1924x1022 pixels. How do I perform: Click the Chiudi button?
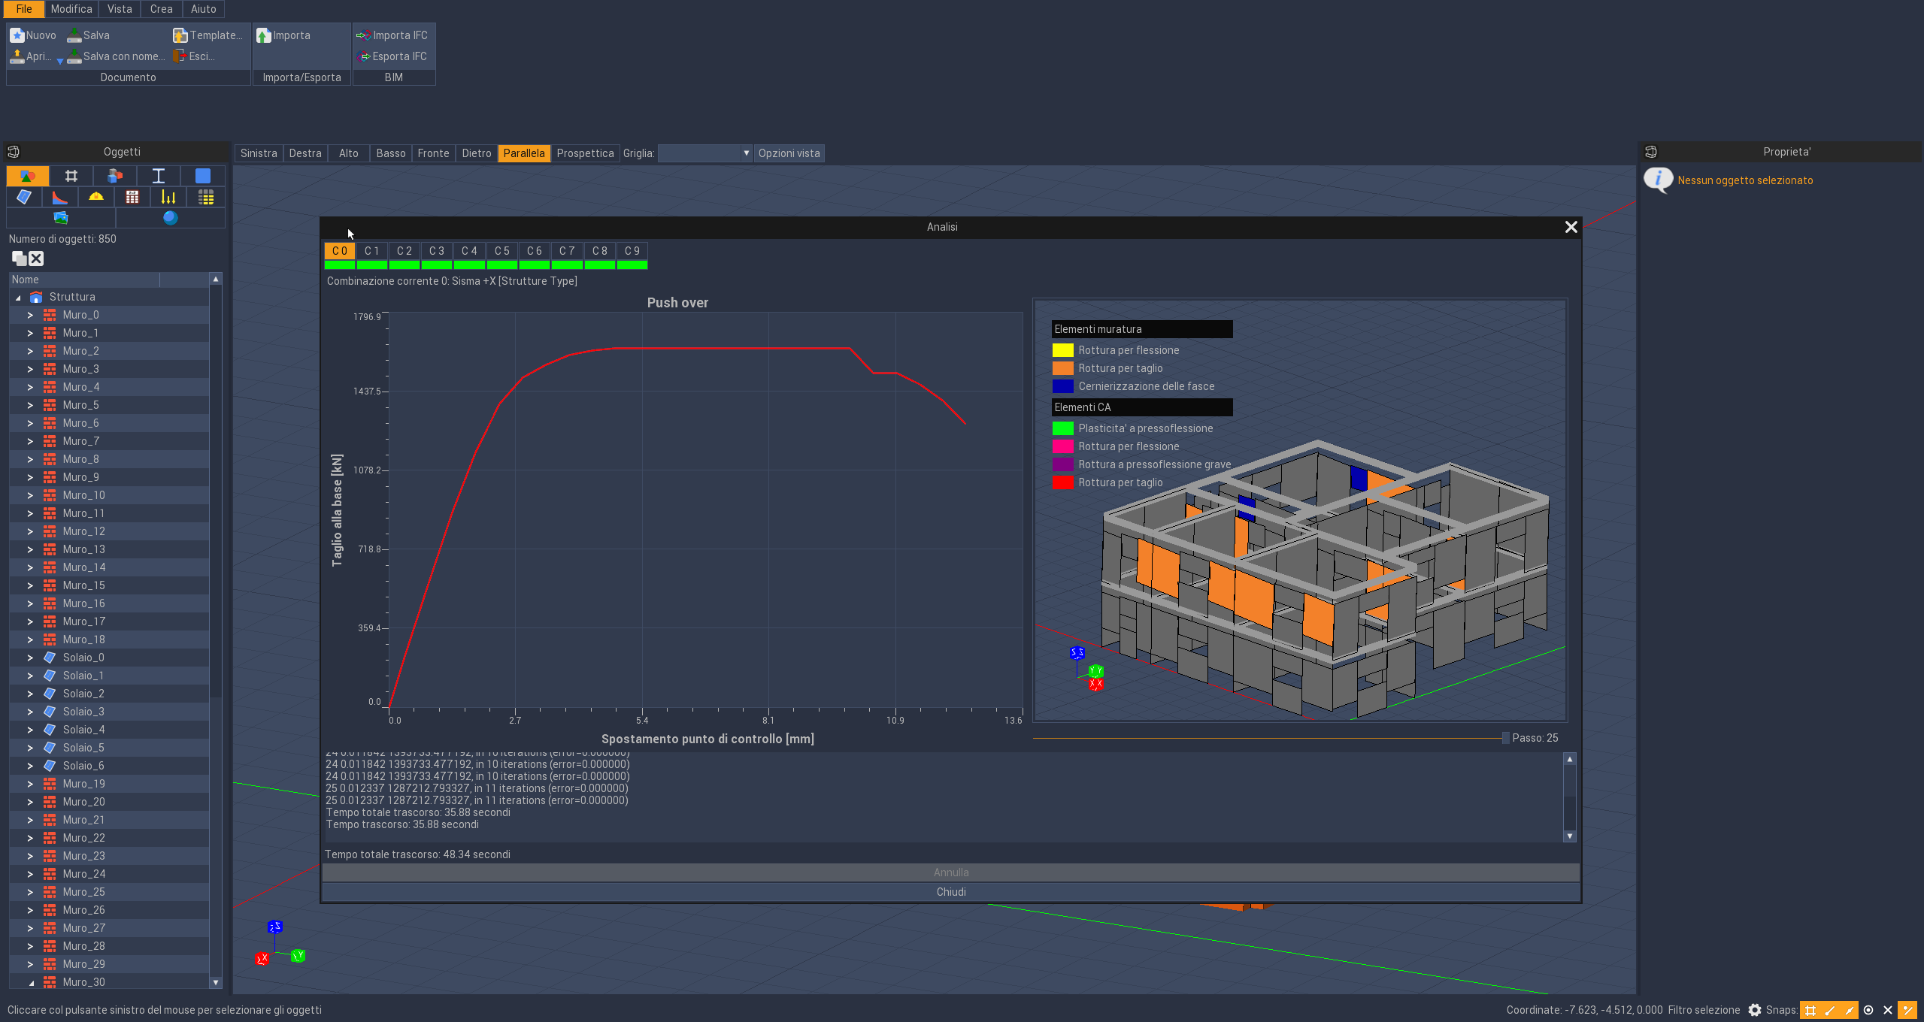950,892
